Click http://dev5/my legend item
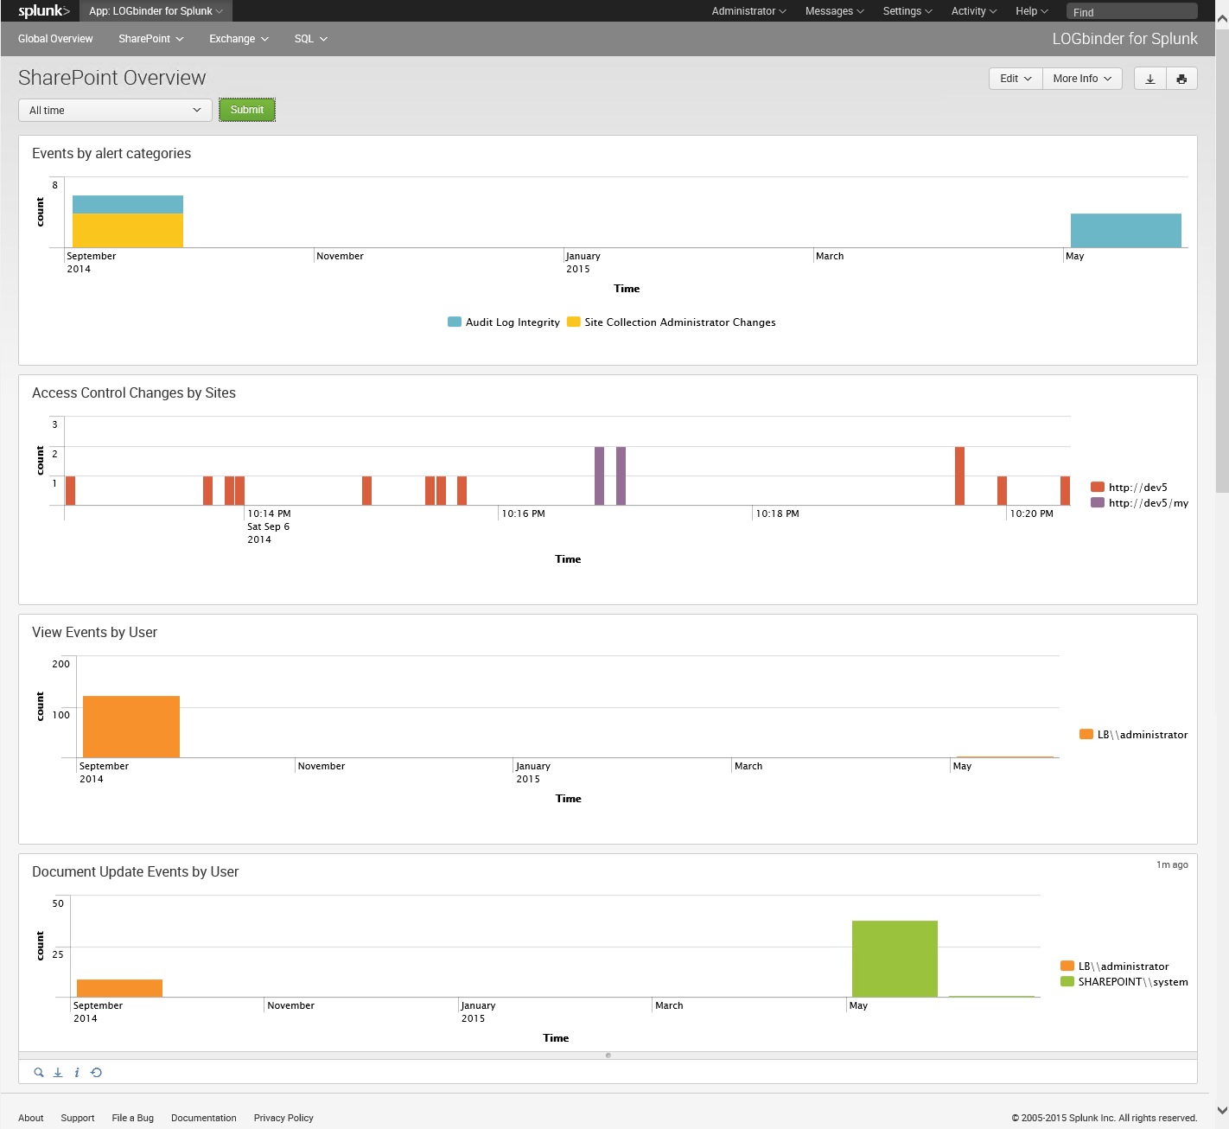This screenshot has height=1129, width=1229. (1139, 502)
